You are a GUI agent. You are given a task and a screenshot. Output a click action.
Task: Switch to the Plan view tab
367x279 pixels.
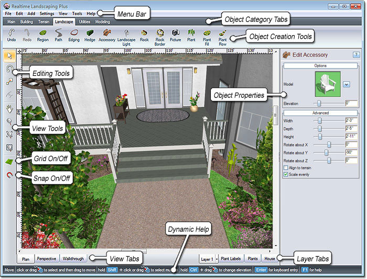[26, 259]
